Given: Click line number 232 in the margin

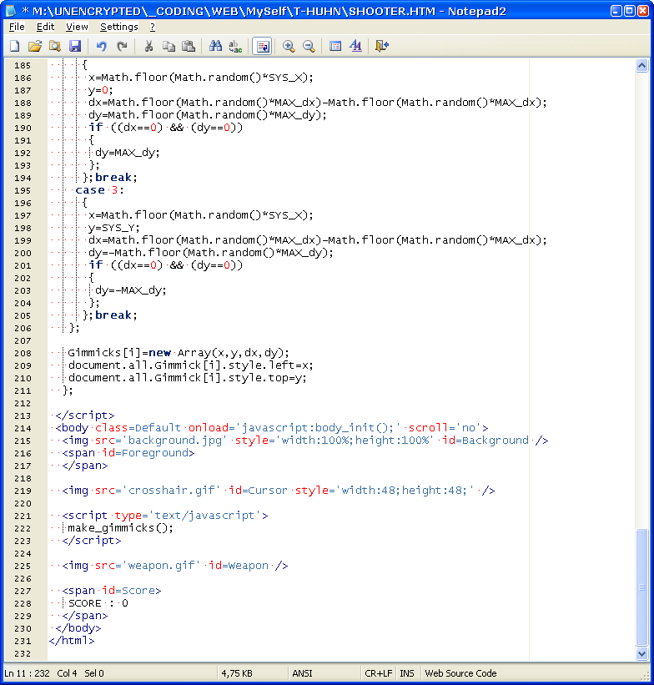Looking at the screenshot, I should (x=23, y=654).
